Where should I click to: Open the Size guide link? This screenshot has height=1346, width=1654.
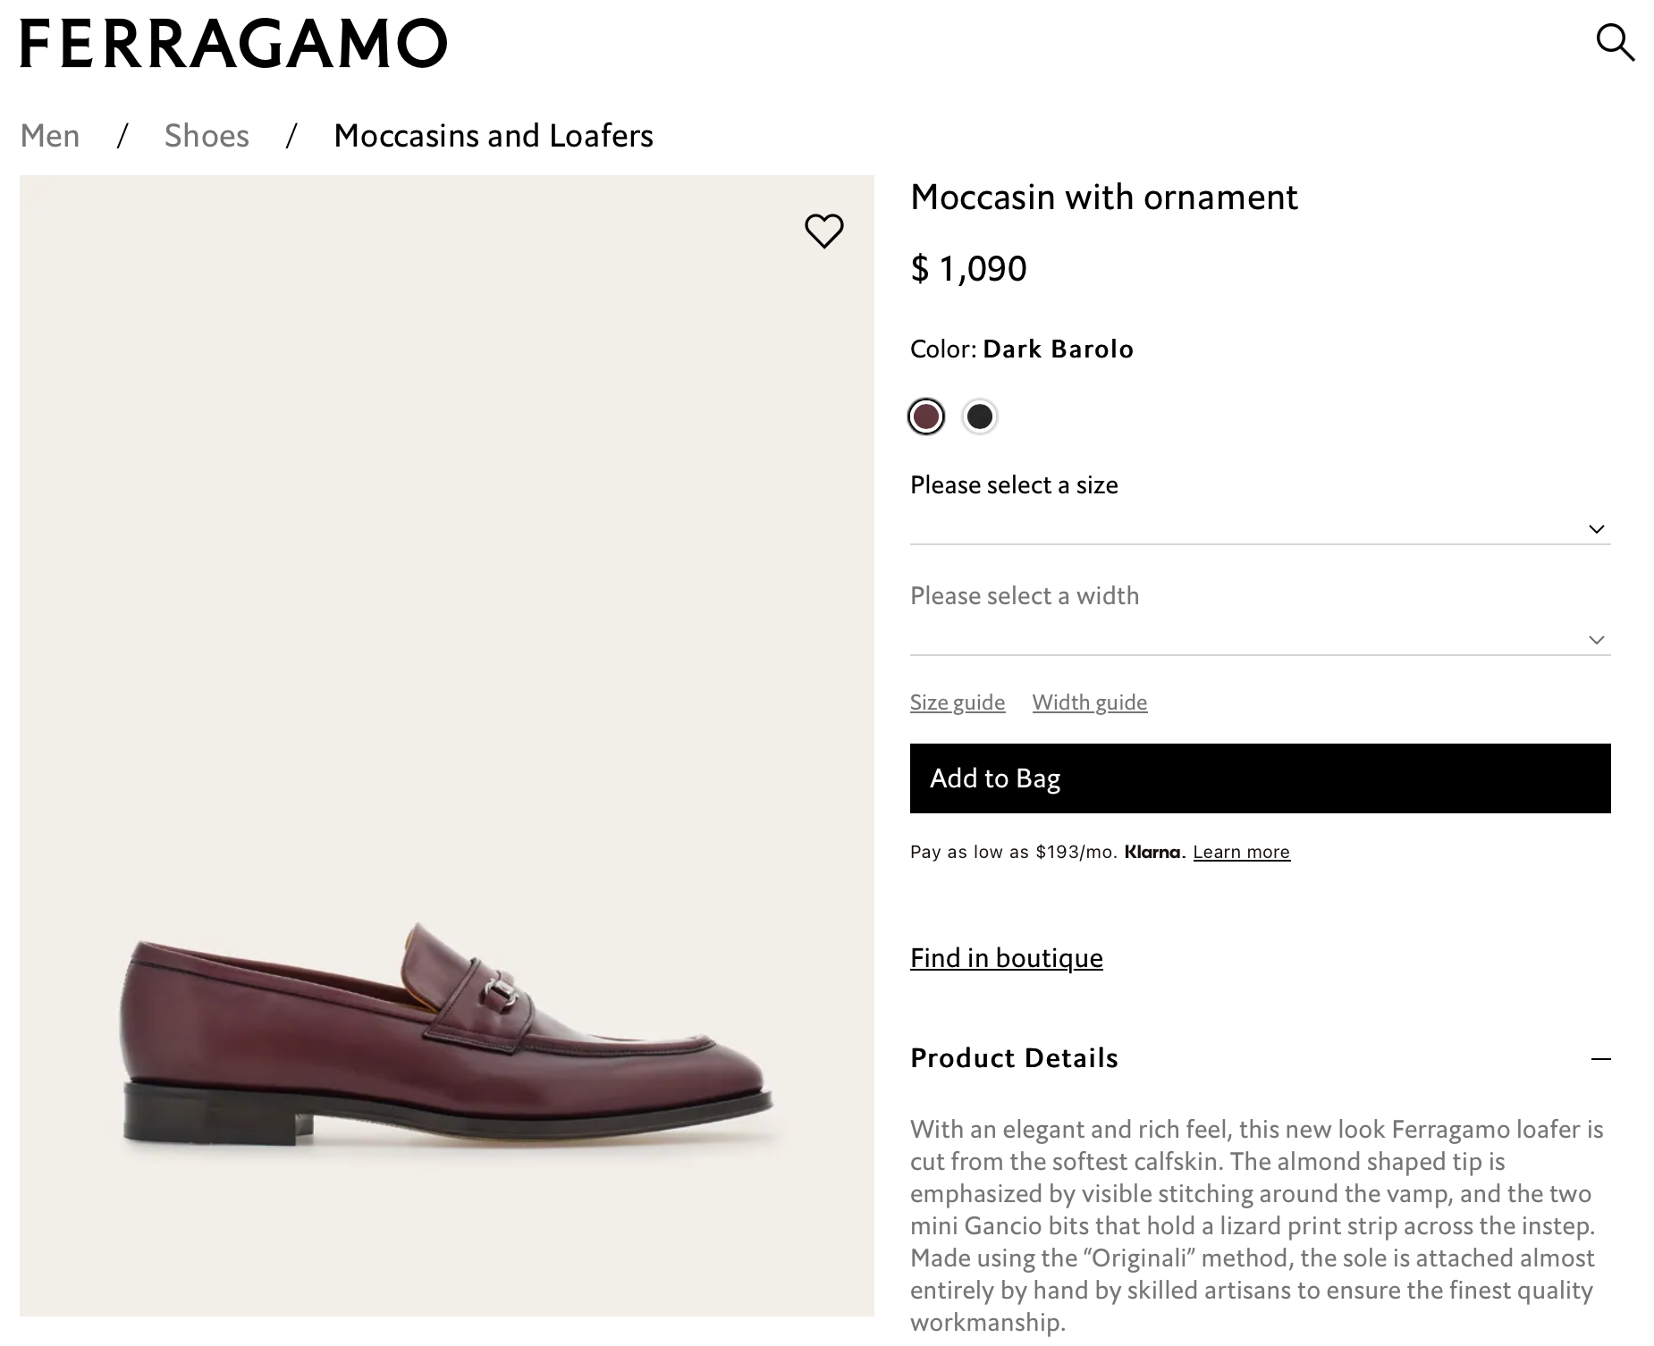coord(957,702)
